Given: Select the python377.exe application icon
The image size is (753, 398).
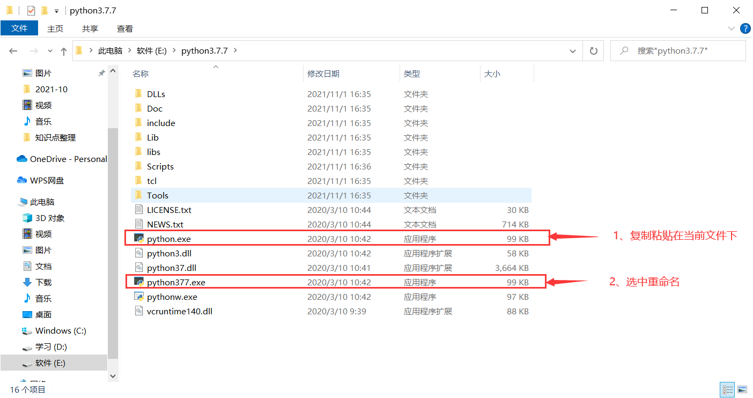Looking at the screenshot, I should click(138, 282).
